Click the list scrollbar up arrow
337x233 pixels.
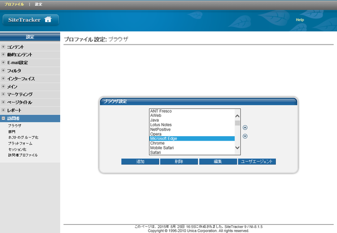(237, 116)
